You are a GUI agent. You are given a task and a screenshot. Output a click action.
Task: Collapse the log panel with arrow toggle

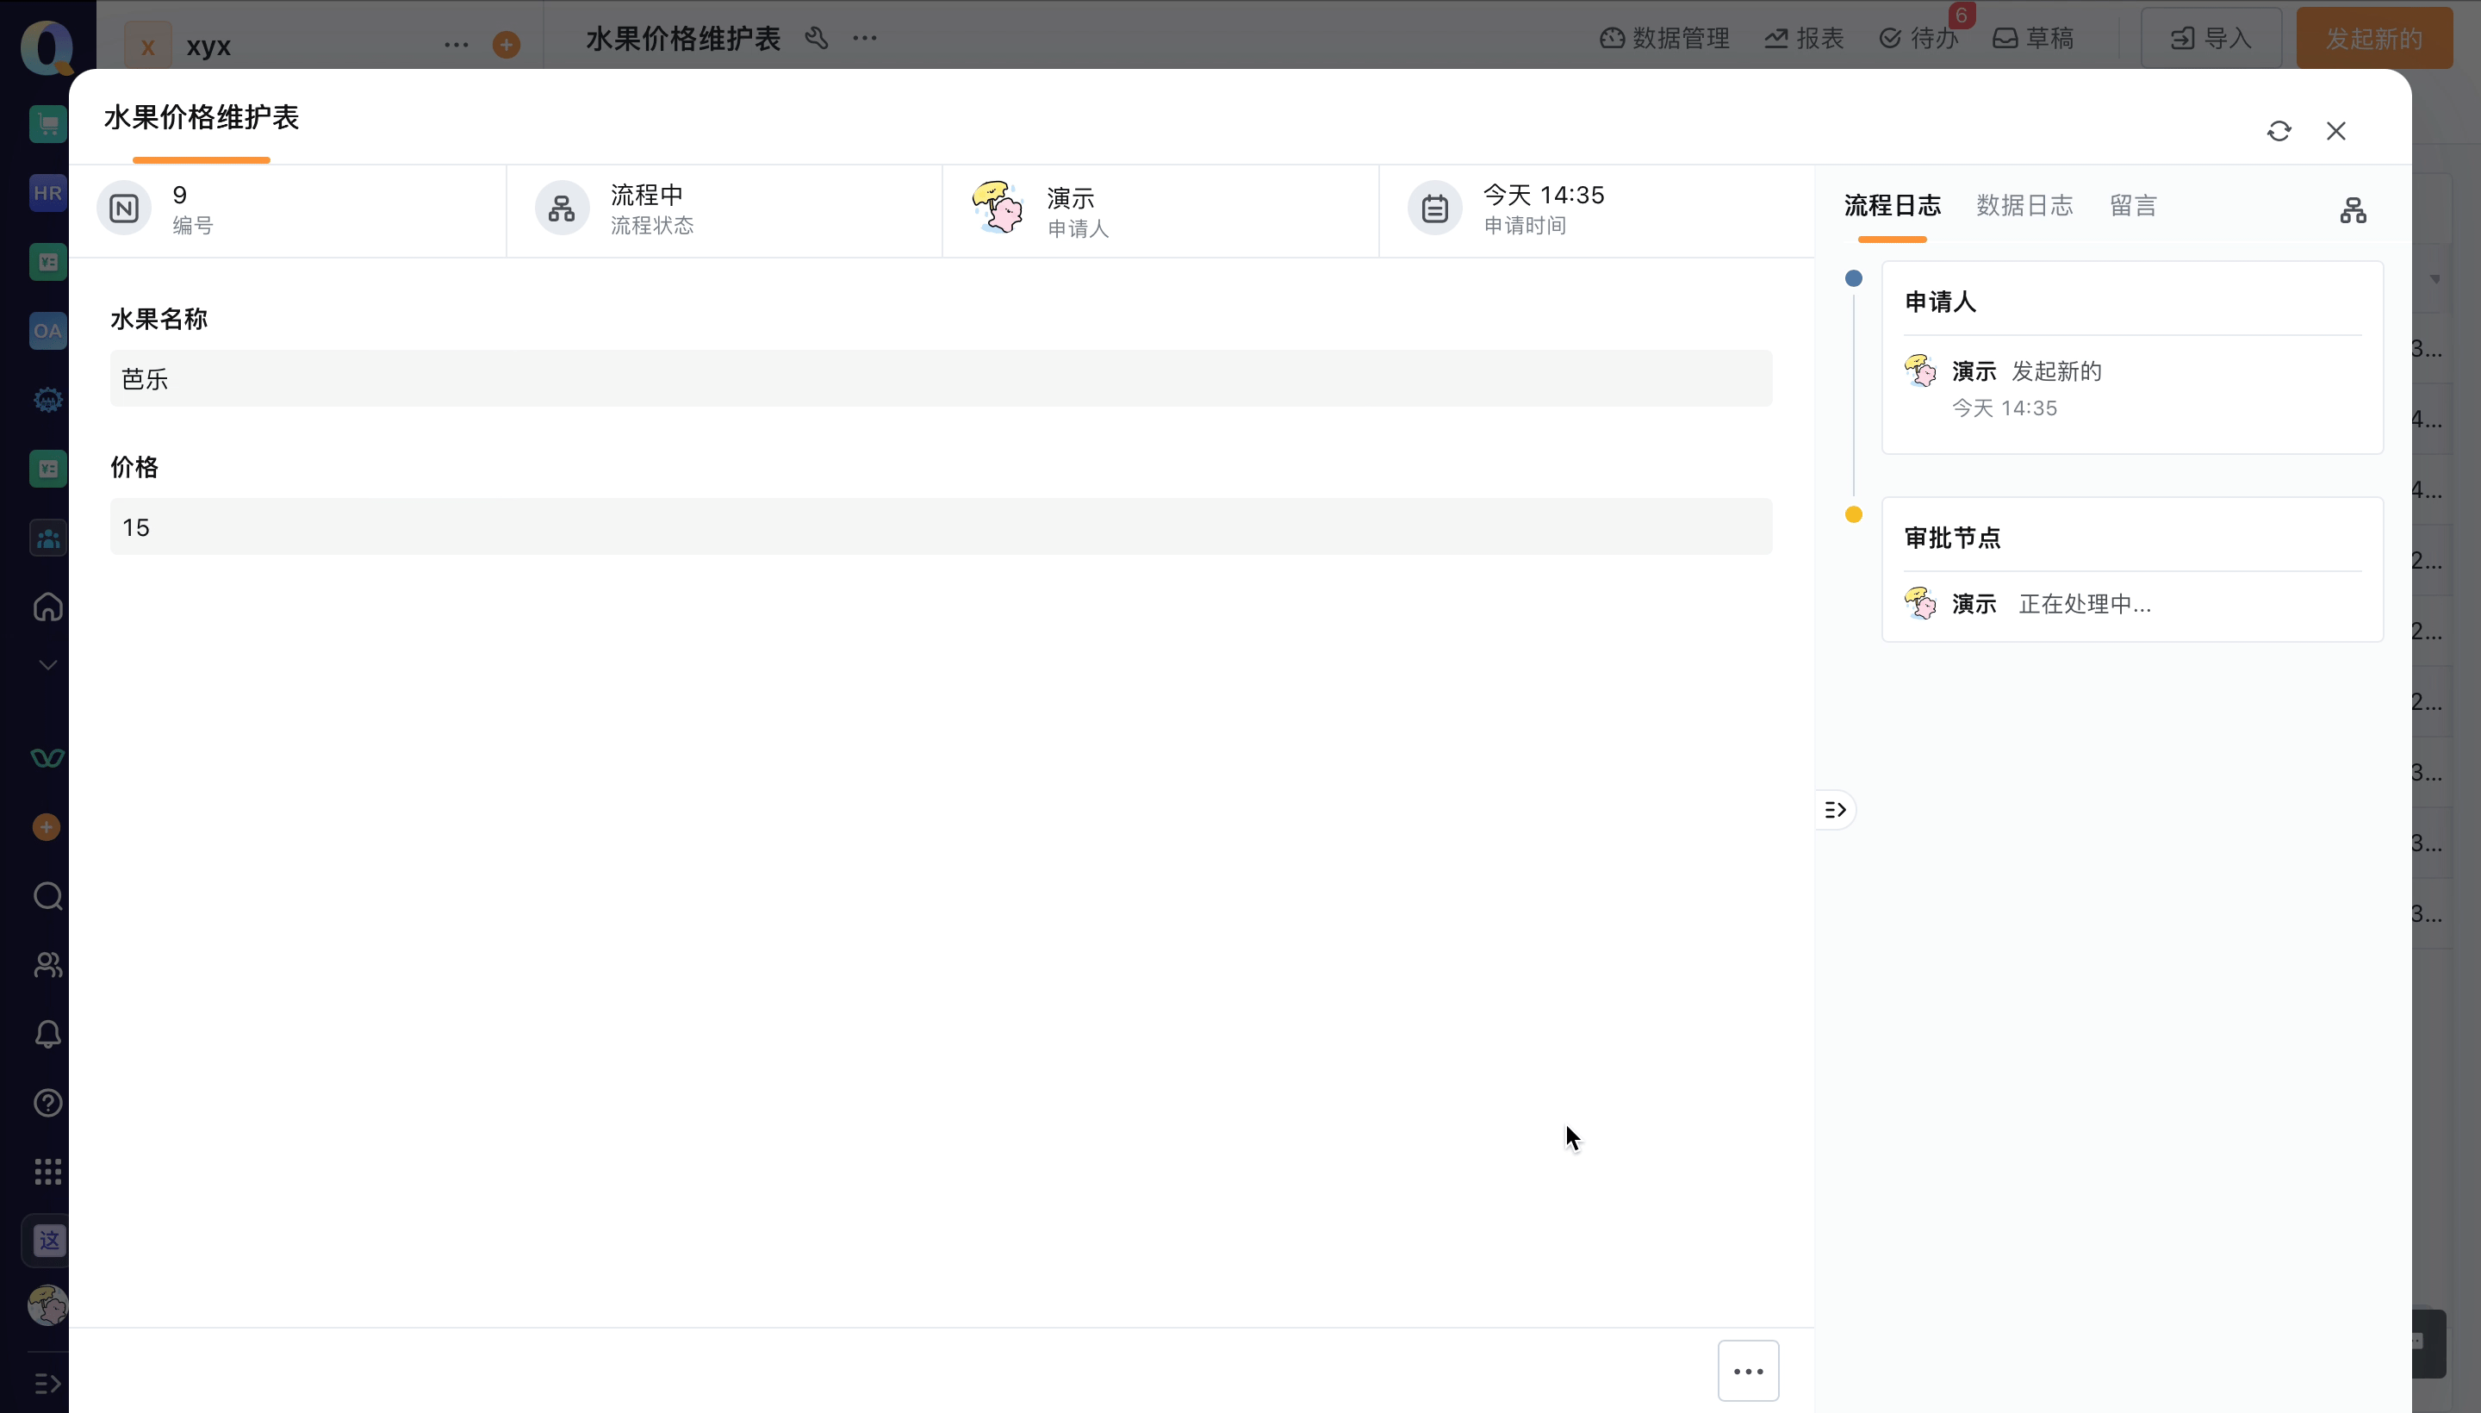point(1835,809)
